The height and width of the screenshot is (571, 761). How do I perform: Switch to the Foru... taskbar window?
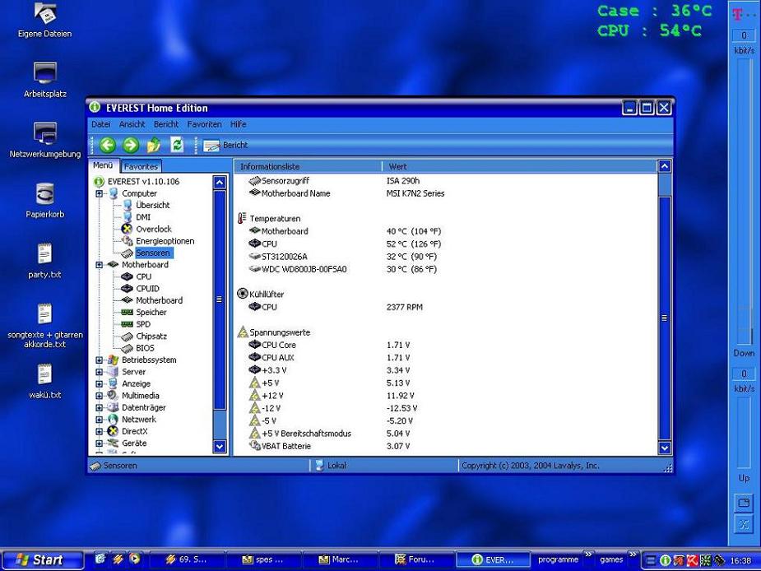click(x=415, y=559)
